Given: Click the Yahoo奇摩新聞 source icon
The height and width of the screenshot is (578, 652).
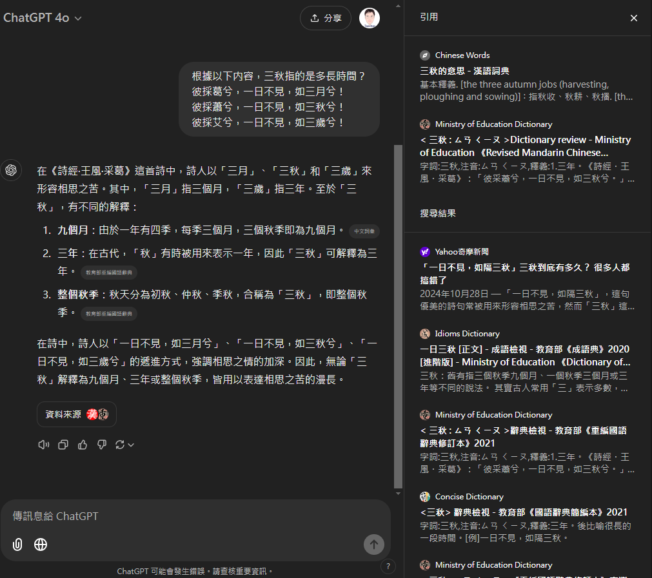Looking at the screenshot, I should 424,252.
